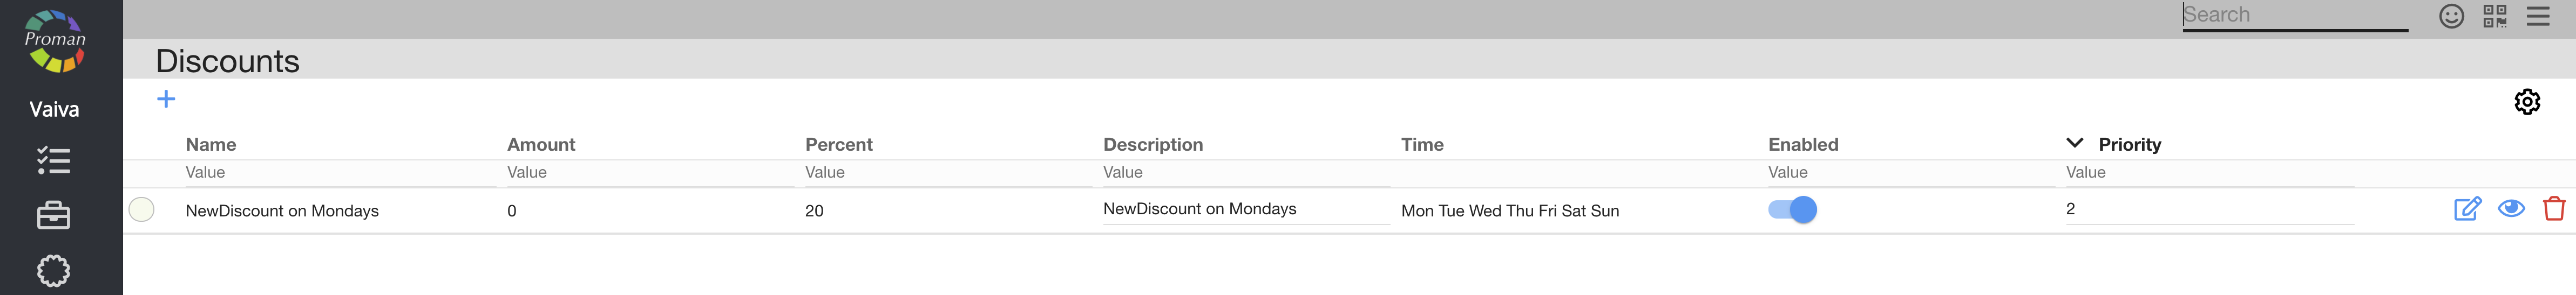Click the Proman logo

55,41
